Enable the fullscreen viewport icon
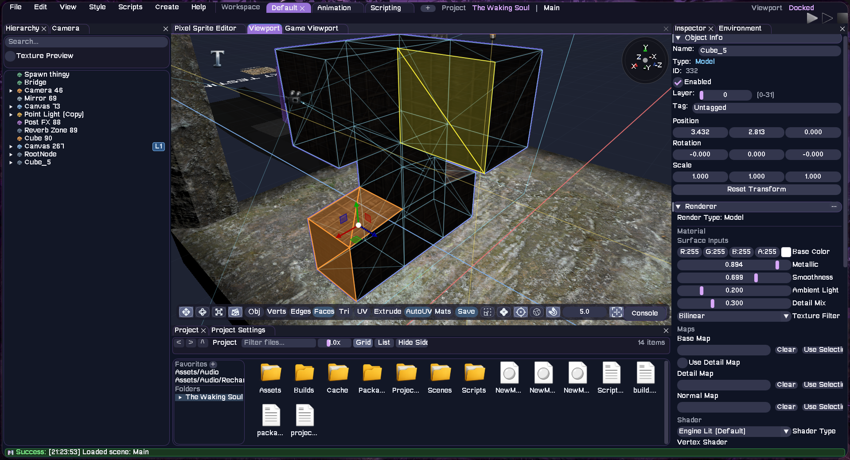Image resolution: width=850 pixels, height=460 pixels. point(616,312)
